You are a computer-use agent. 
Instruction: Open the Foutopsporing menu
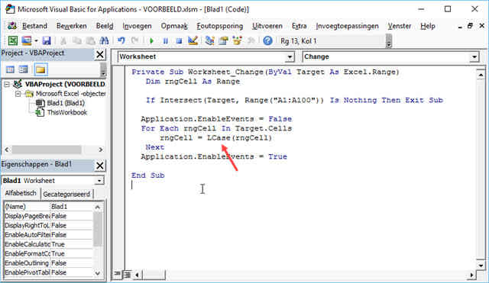[220, 26]
